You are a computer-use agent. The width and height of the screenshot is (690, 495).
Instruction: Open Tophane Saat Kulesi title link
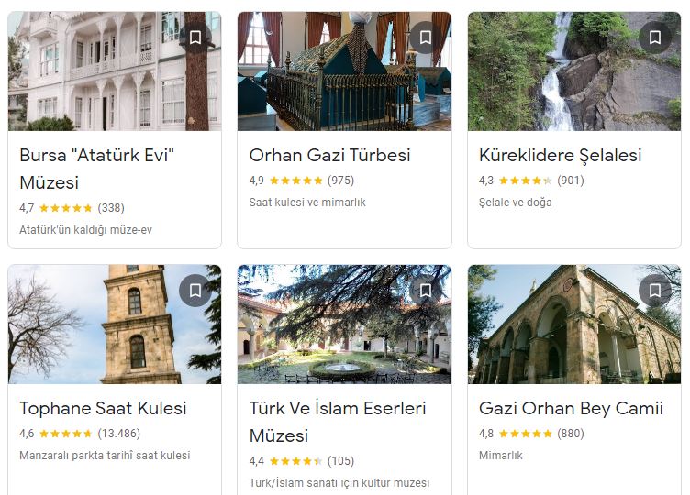(x=103, y=409)
